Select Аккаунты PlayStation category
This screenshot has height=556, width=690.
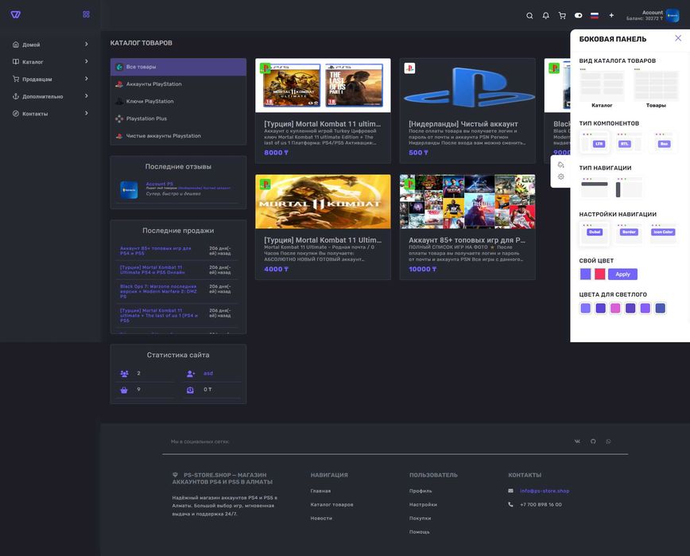click(178, 84)
